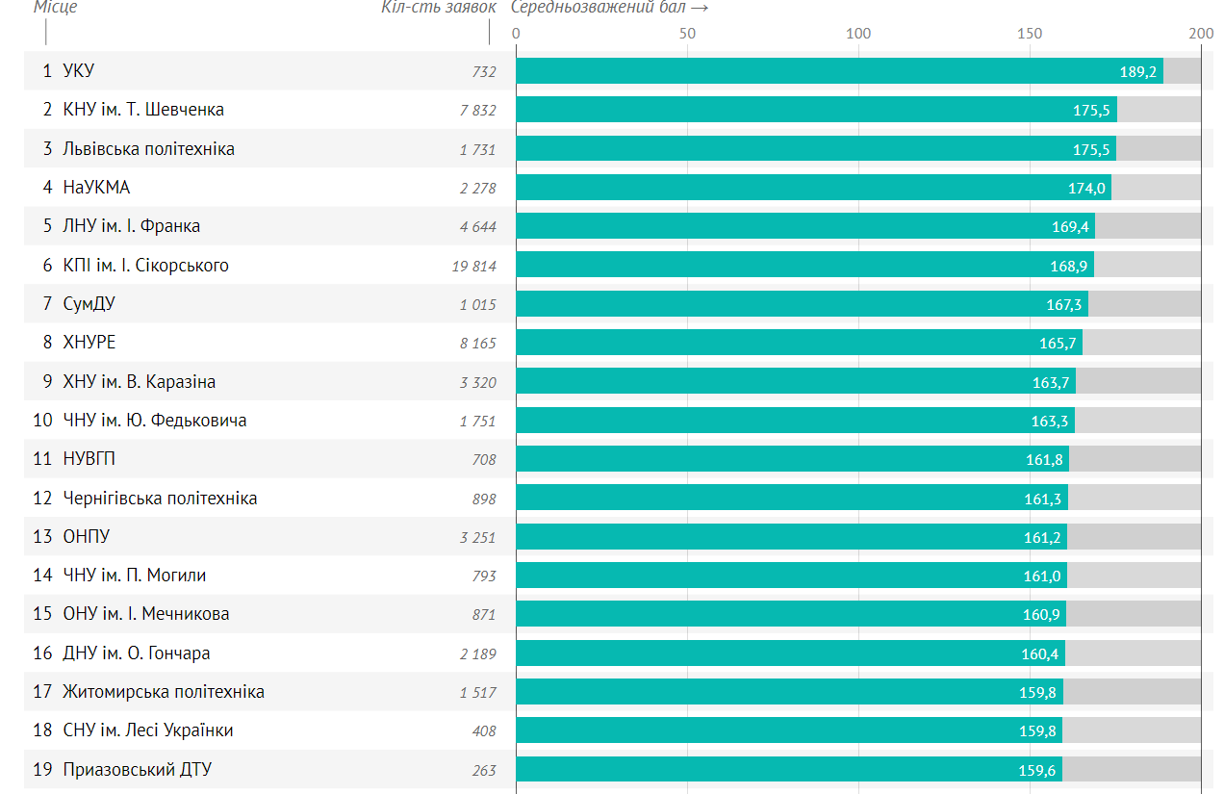
Task: Click the Кіл-сть заявок column header
Action: coord(438,8)
